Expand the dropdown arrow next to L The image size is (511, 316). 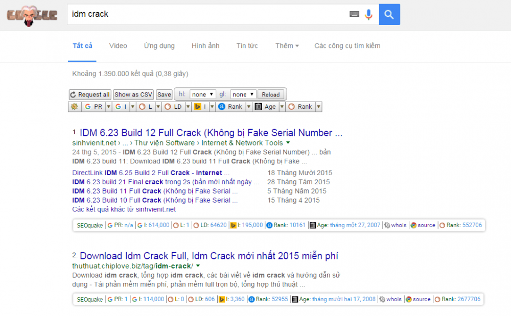pos(158,106)
